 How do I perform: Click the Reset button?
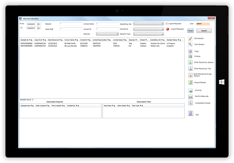pyautogui.click(x=190, y=31)
